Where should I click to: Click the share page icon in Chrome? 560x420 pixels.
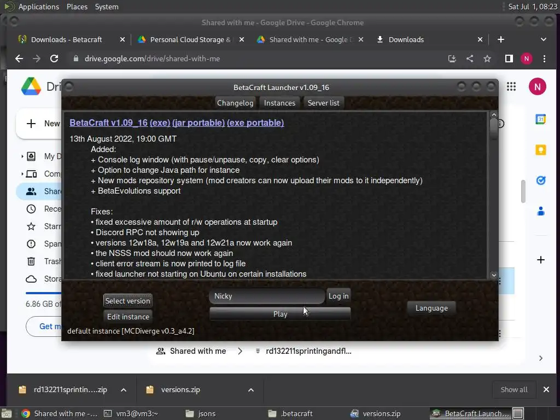[470, 59]
